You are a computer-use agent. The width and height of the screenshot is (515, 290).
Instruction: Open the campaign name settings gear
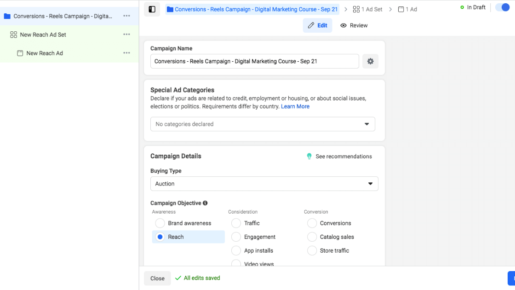(370, 61)
